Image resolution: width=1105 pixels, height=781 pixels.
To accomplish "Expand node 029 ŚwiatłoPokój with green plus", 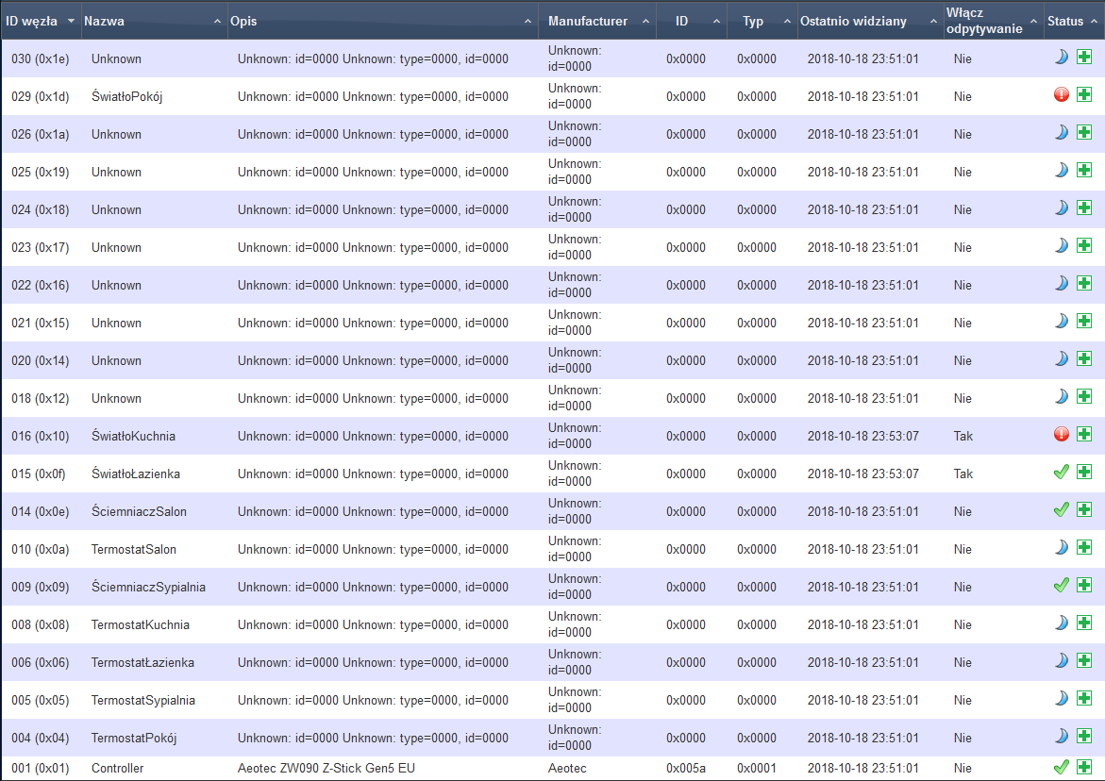I will pyautogui.click(x=1084, y=94).
